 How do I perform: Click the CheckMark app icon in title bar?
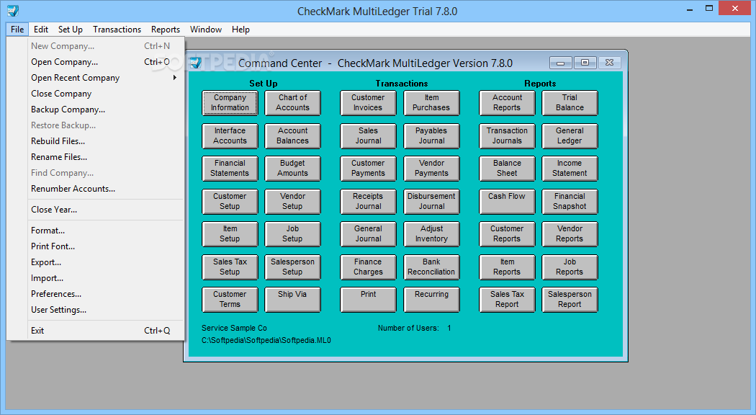pos(13,11)
